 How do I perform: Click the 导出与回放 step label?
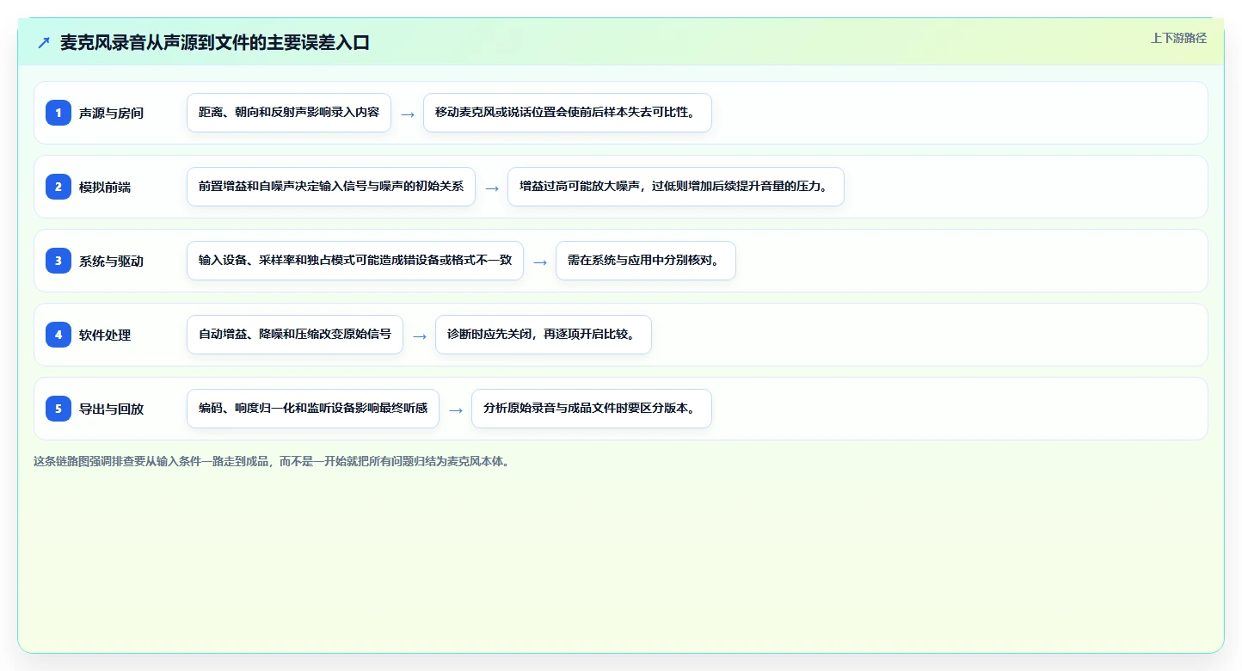111,409
